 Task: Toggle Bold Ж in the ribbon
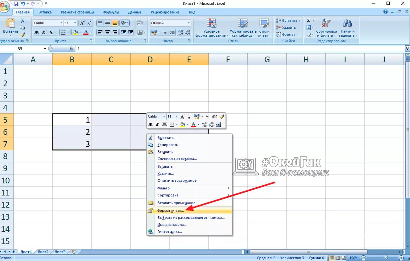(36, 32)
